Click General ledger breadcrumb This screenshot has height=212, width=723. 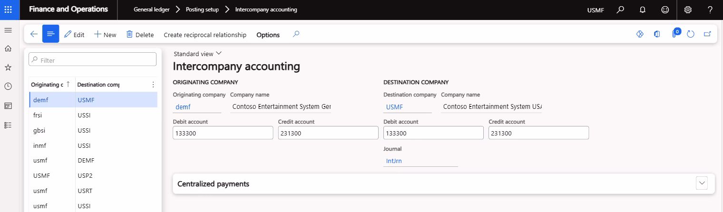click(151, 10)
